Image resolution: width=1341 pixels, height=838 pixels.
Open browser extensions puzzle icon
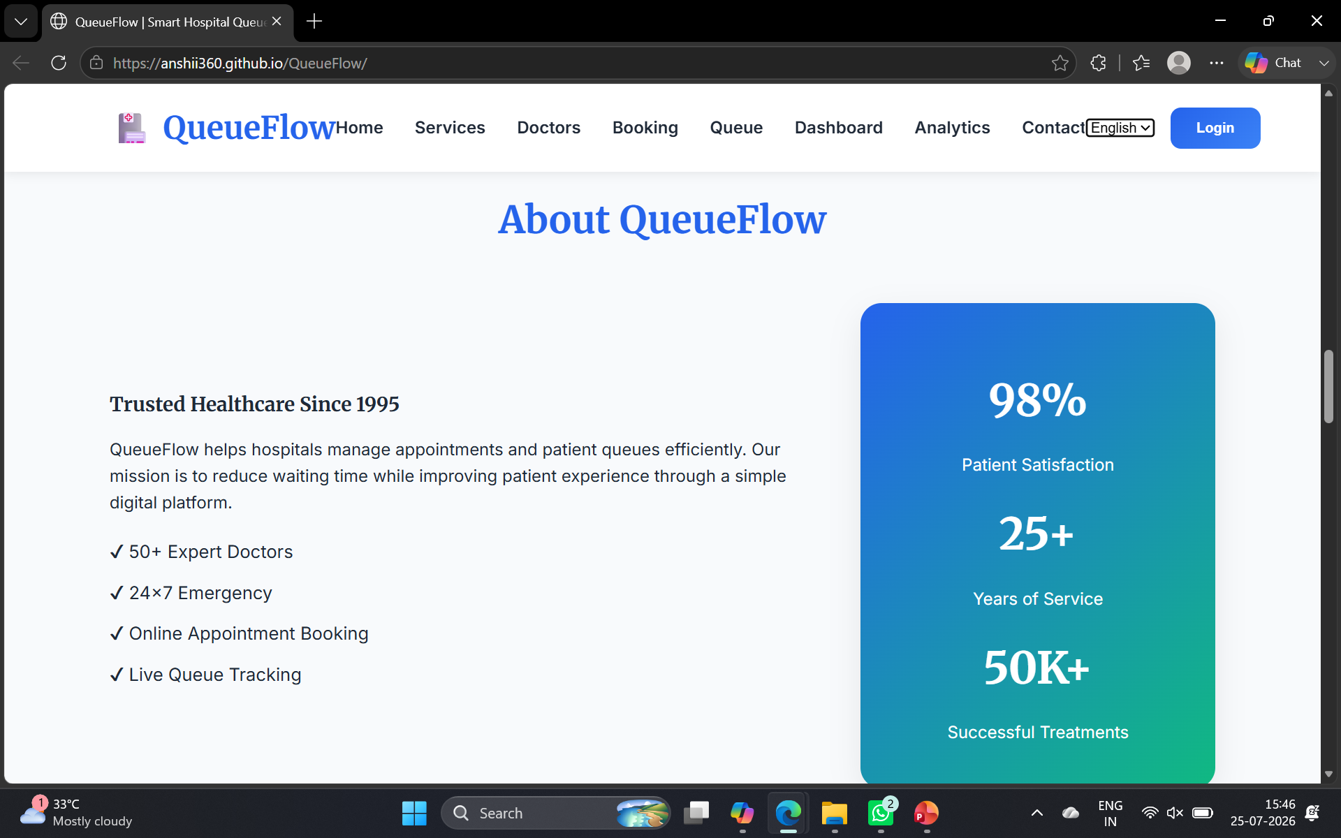pyautogui.click(x=1098, y=63)
